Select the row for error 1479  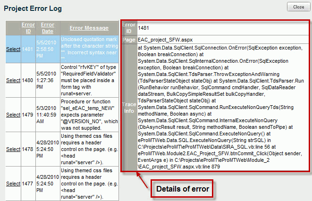(x=13, y=115)
